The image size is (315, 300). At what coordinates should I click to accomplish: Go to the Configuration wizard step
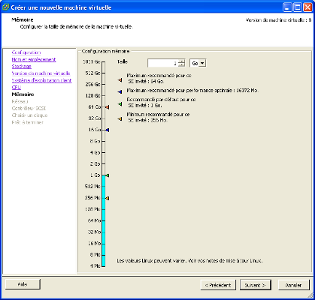26,52
